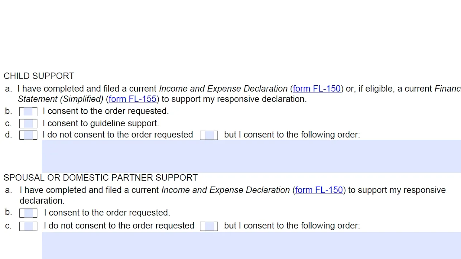Tick Spousal Support 'I do not consent' checkbox
The height and width of the screenshot is (259, 461).
(x=28, y=226)
